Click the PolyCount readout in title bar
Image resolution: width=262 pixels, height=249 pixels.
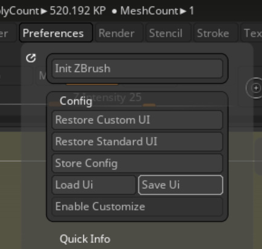pos(53,11)
